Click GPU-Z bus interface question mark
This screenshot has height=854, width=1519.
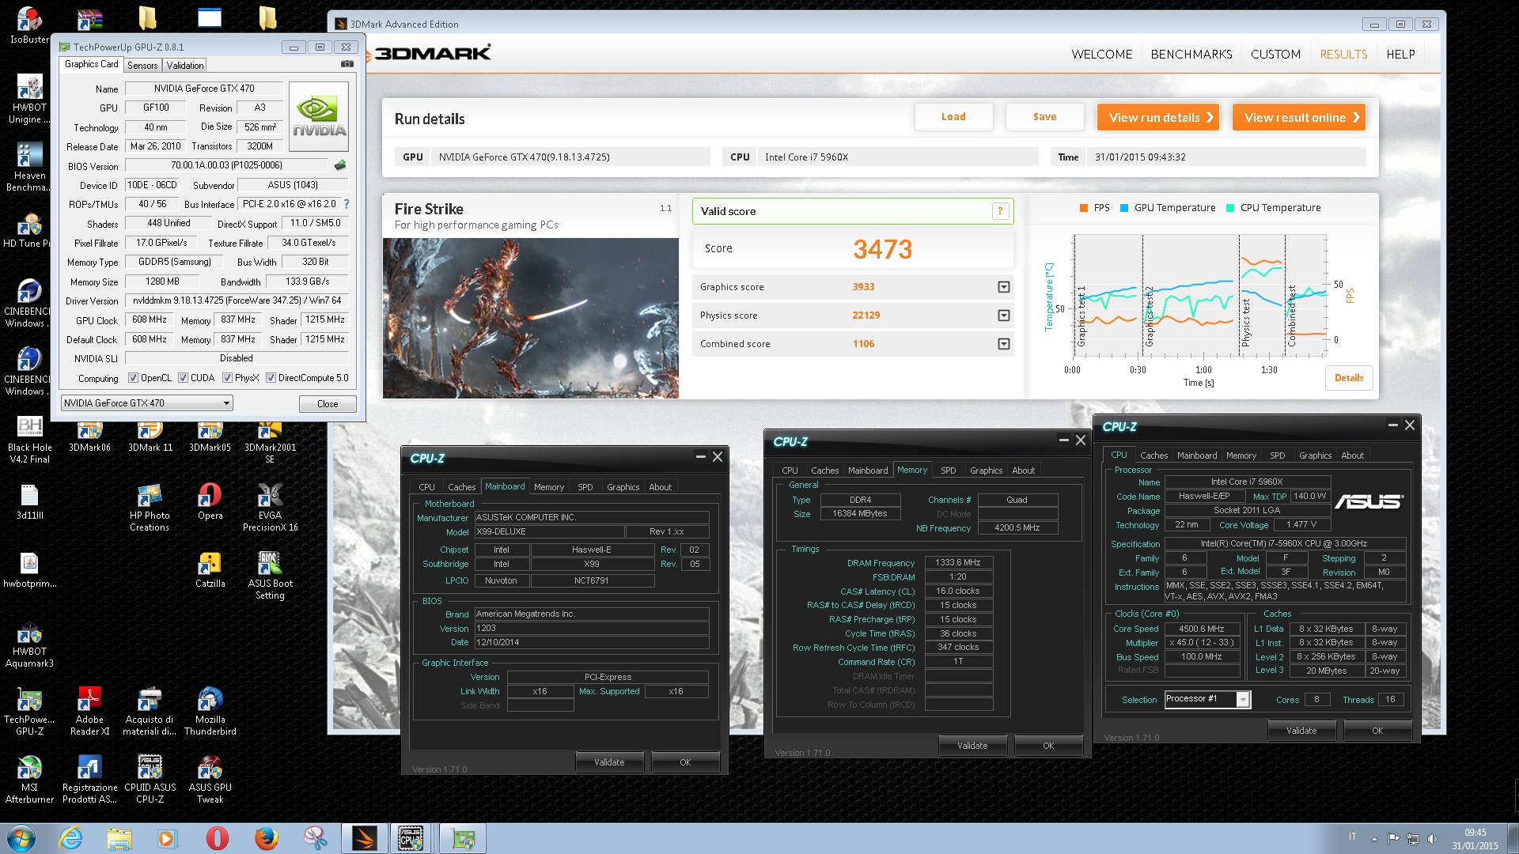(x=347, y=204)
